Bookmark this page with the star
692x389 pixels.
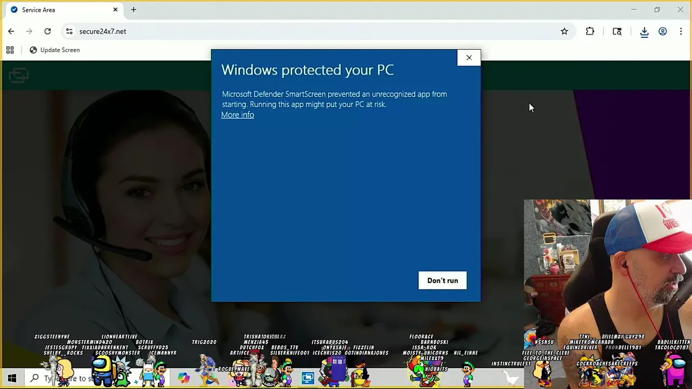pyautogui.click(x=564, y=31)
